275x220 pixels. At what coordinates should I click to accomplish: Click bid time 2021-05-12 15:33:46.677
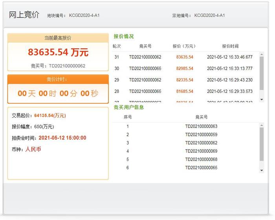pyautogui.click(x=230, y=57)
